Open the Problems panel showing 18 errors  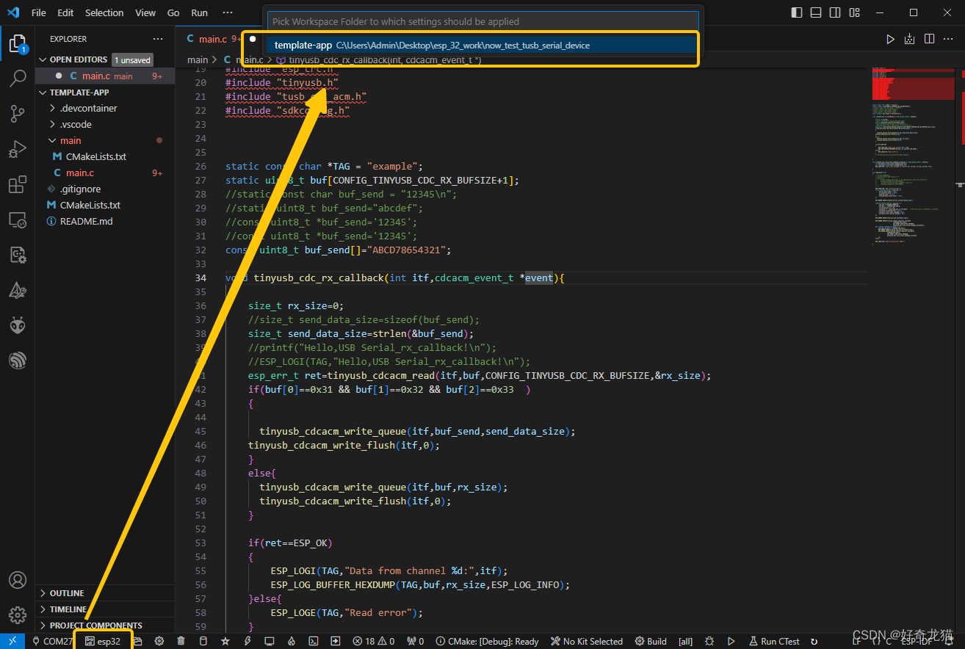[374, 641]
